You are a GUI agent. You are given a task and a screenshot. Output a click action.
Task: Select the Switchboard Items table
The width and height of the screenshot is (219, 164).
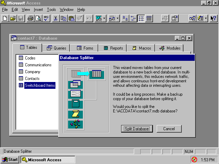coord(37,85)
